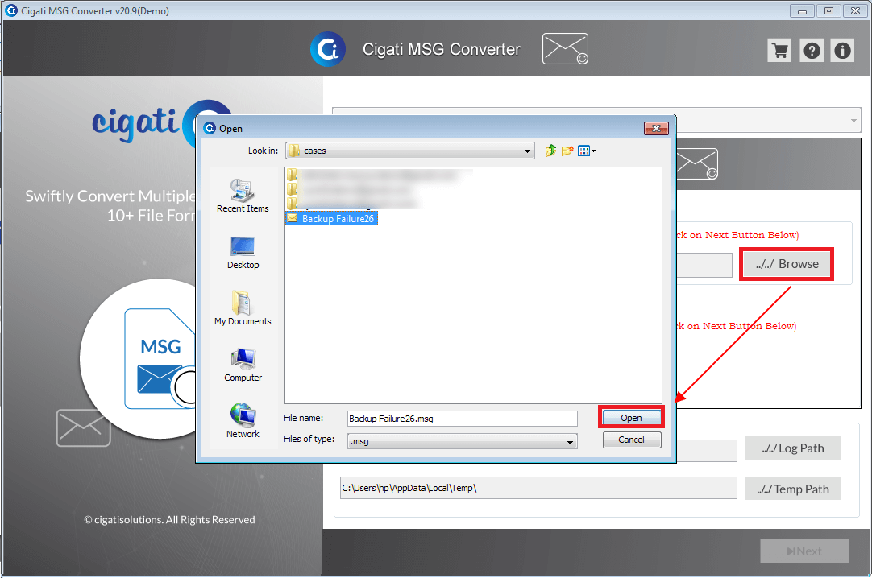This screenshot has width=872, height=578.
Task: Open the help question mark icon
Action: (x=812, y=51)
